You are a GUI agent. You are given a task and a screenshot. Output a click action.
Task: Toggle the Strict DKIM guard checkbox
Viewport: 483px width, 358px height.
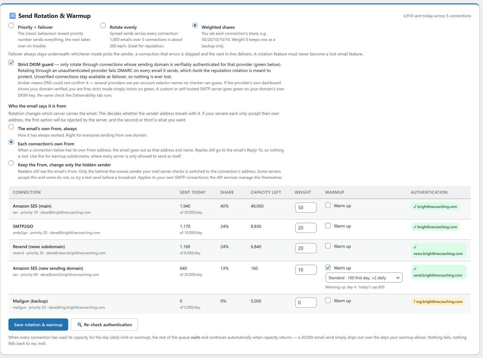point(11,63)
